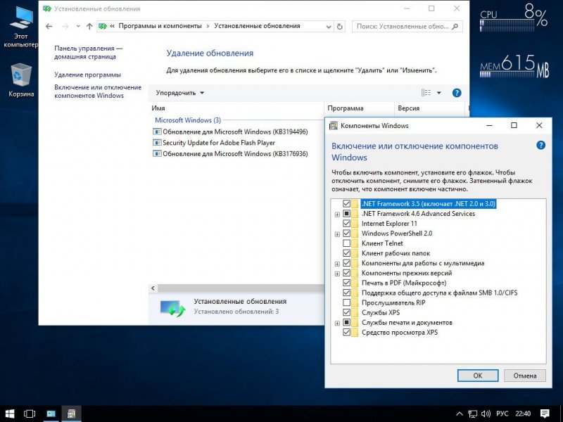The width and height of the screenshot is (563, 422).
Task: Expand Компоненты прежних версий node
Action: [x=337, y=274]
